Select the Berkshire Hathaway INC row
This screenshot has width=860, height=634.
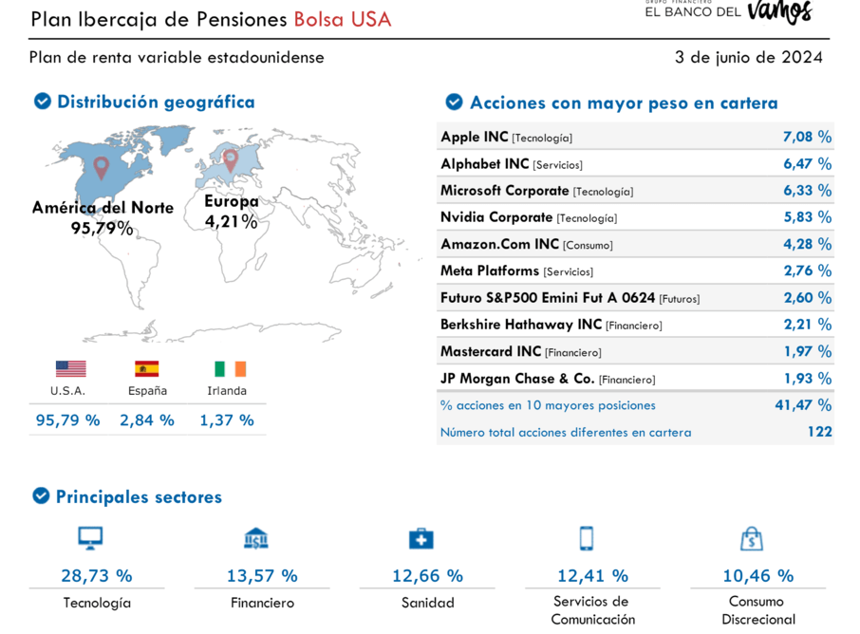635,325
